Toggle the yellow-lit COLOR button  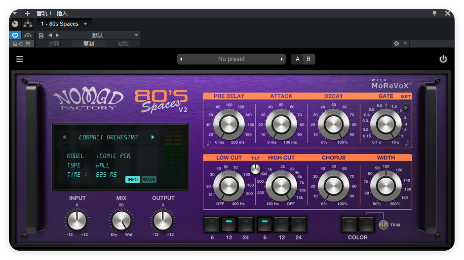pos(349,224)
